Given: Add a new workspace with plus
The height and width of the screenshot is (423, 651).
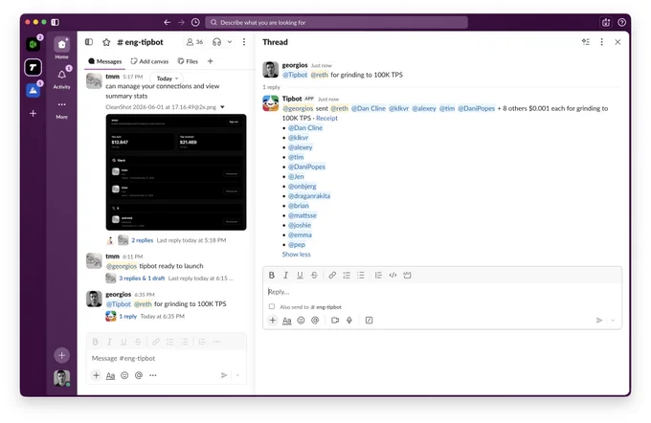Looking at the screenshot, I should (x=33, y=113).
